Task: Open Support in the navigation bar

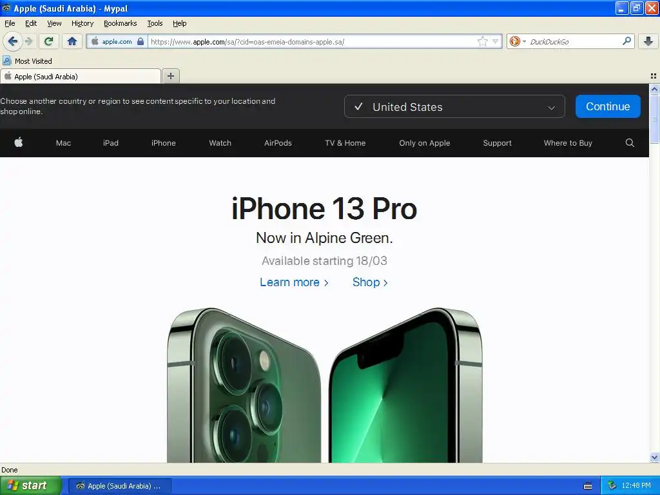Action: pos(497,143)
